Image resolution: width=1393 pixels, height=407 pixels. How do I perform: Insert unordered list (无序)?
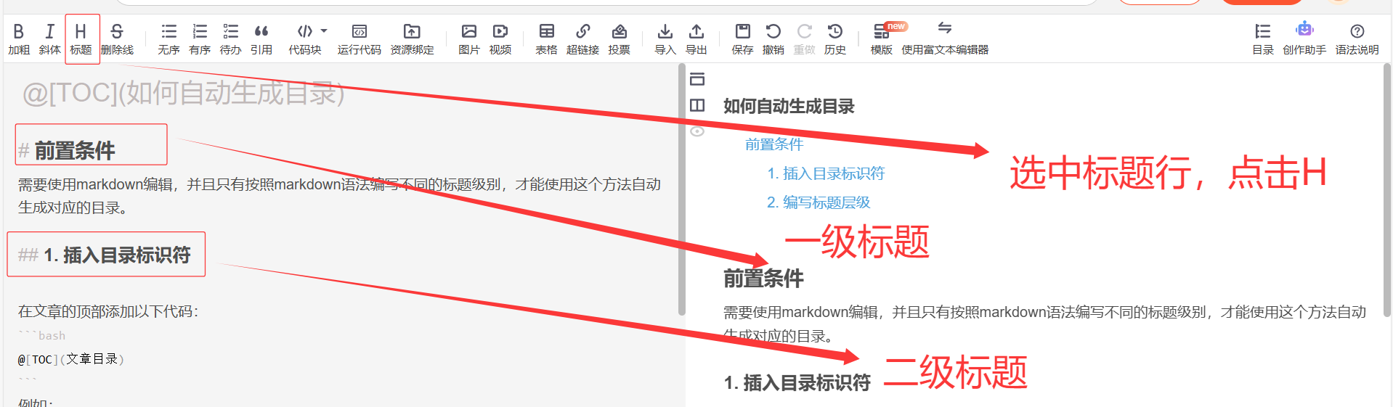tap(168, 39)
